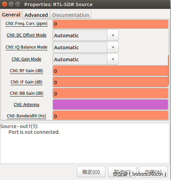The width and height of the screenshot is (171, 180).
Task: Confirm with the 确定(O) button
Action: pyautogui.click(x=91, y=172)
